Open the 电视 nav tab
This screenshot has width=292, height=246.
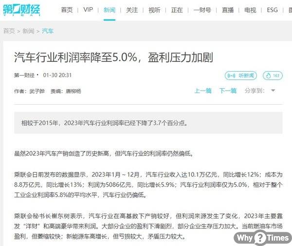tap(250, 10)
